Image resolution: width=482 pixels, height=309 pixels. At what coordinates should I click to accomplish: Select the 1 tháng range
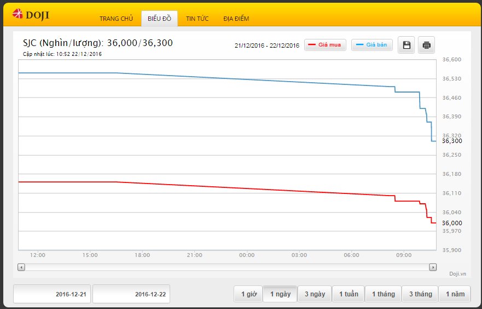pyautogui.click(x=384, y=294)
